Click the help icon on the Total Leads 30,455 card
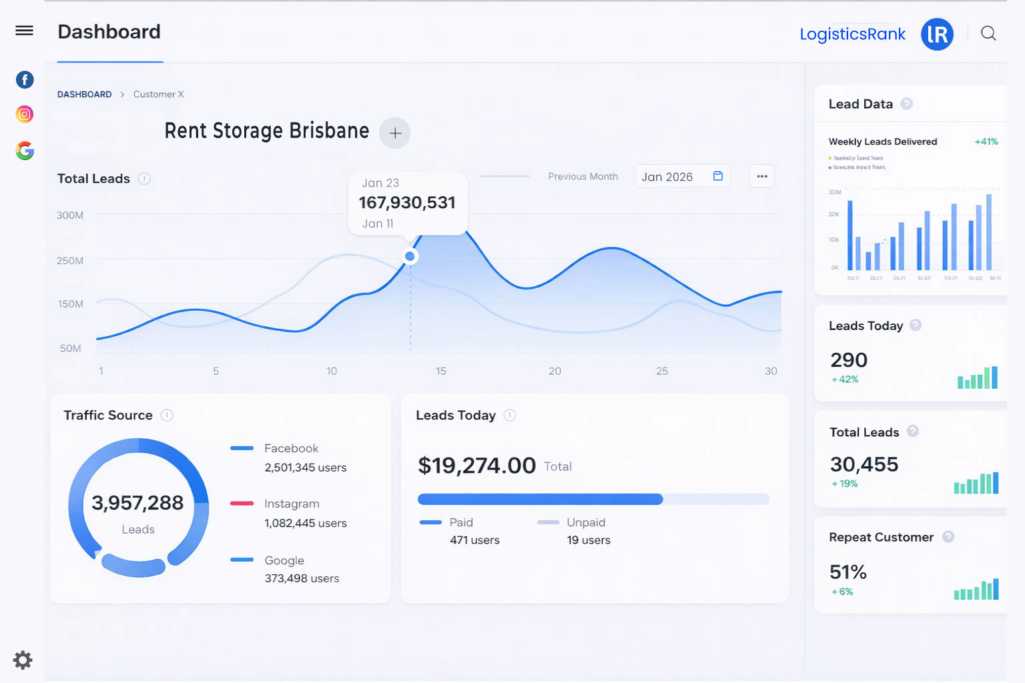Viewport: 1025px width, 683px height. pyautogui.click(x=913, y=431)
